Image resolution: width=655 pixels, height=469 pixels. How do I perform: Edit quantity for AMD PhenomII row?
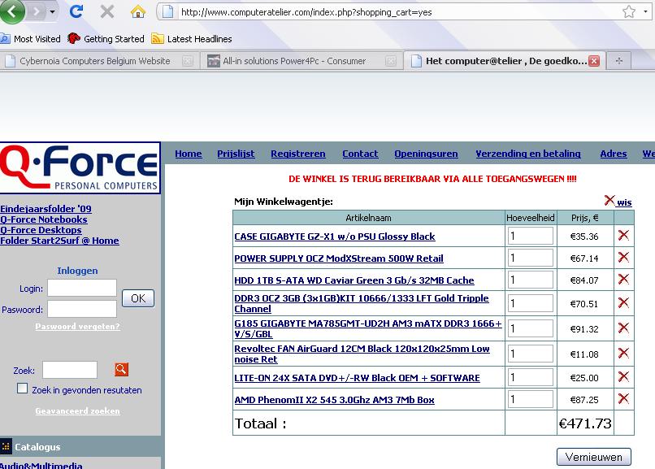[x=531, y=399]
